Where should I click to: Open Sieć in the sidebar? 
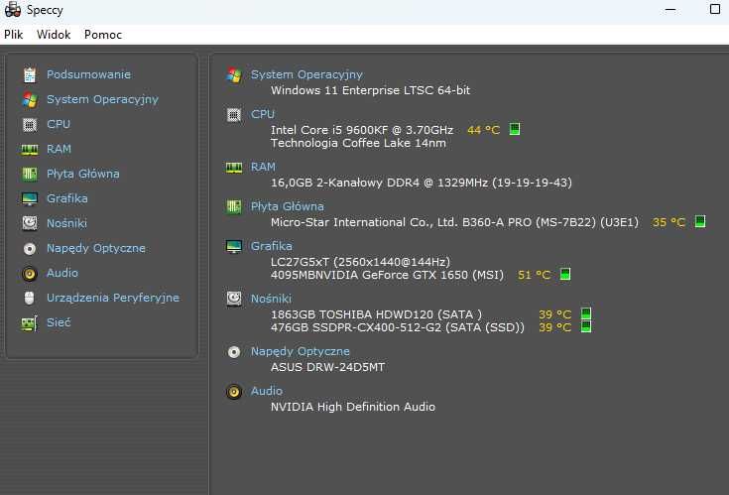59,322
